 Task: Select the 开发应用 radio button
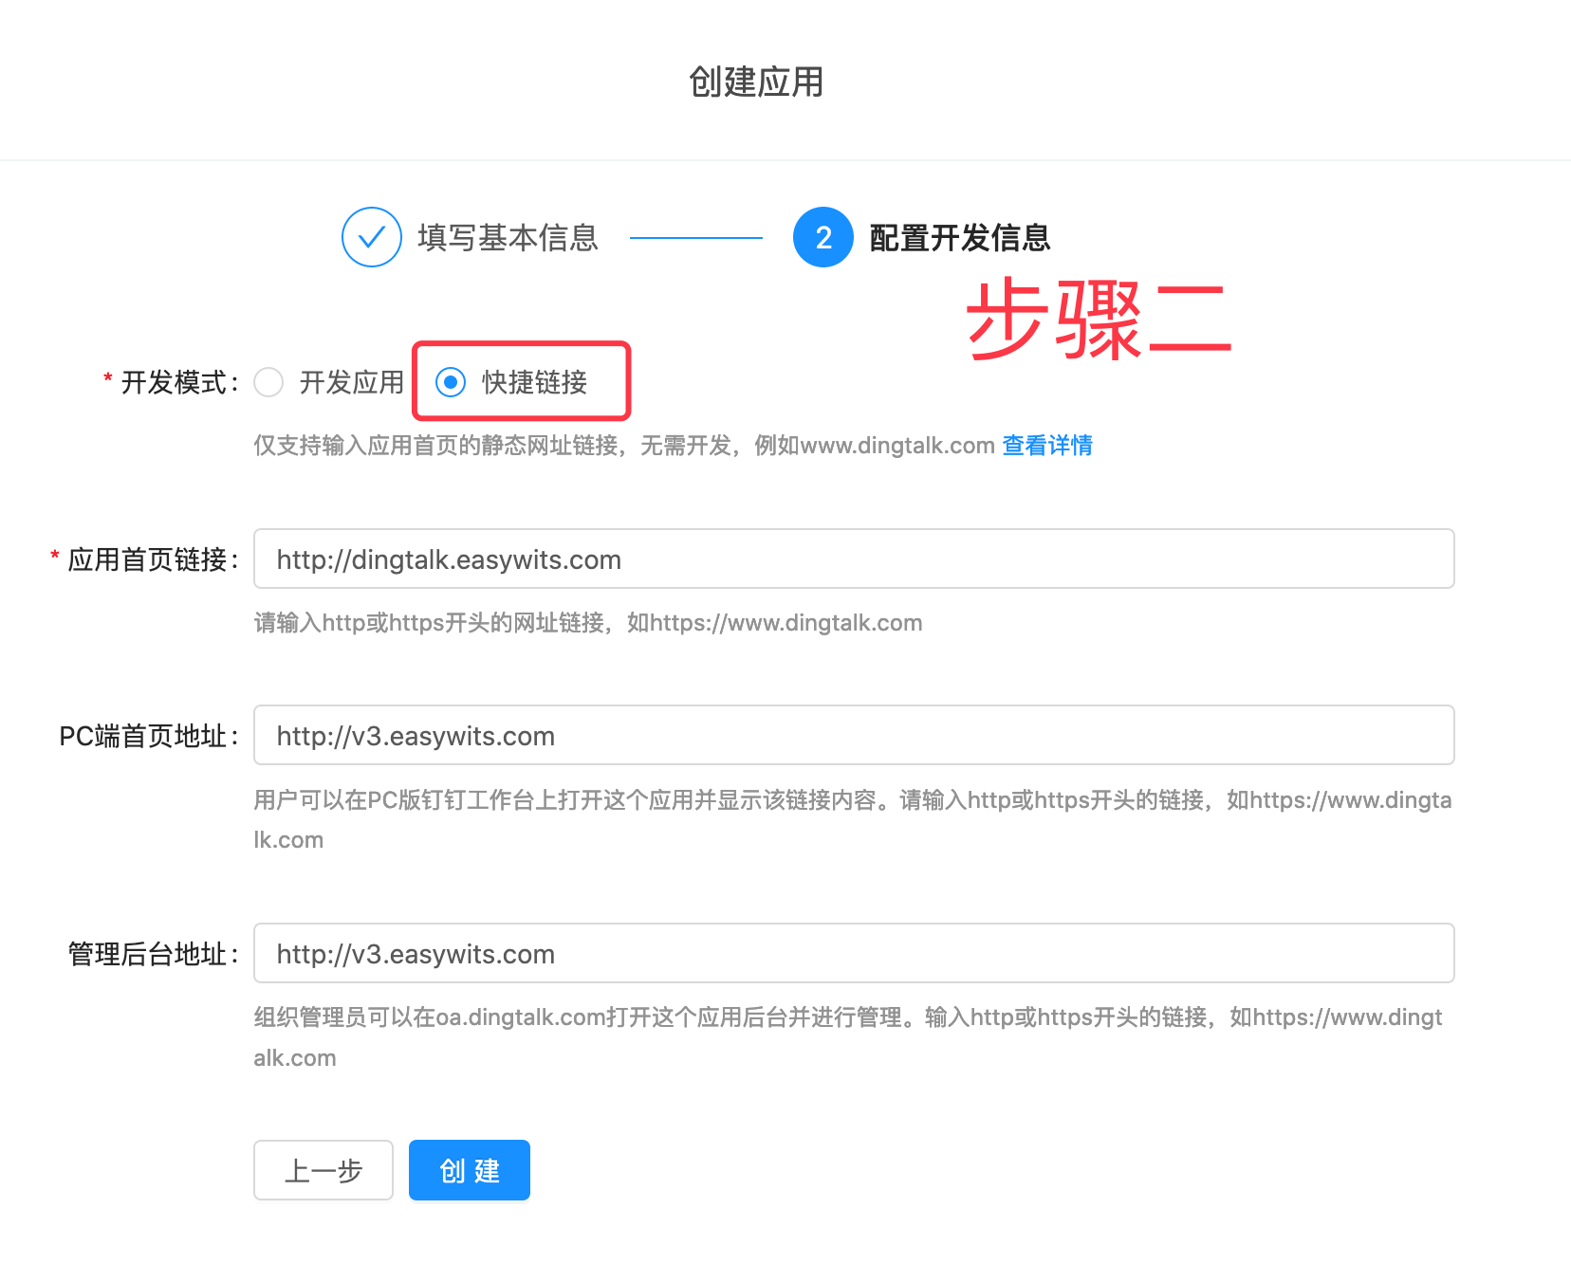click(269, 382)
